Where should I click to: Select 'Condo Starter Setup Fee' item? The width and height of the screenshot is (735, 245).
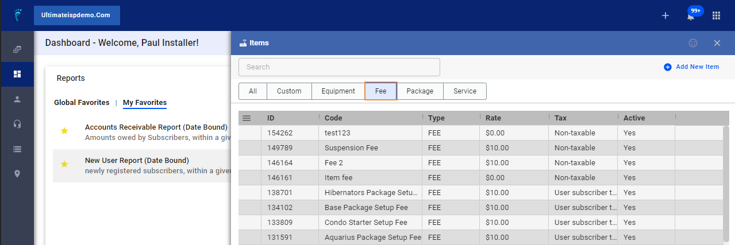point(365,223)
